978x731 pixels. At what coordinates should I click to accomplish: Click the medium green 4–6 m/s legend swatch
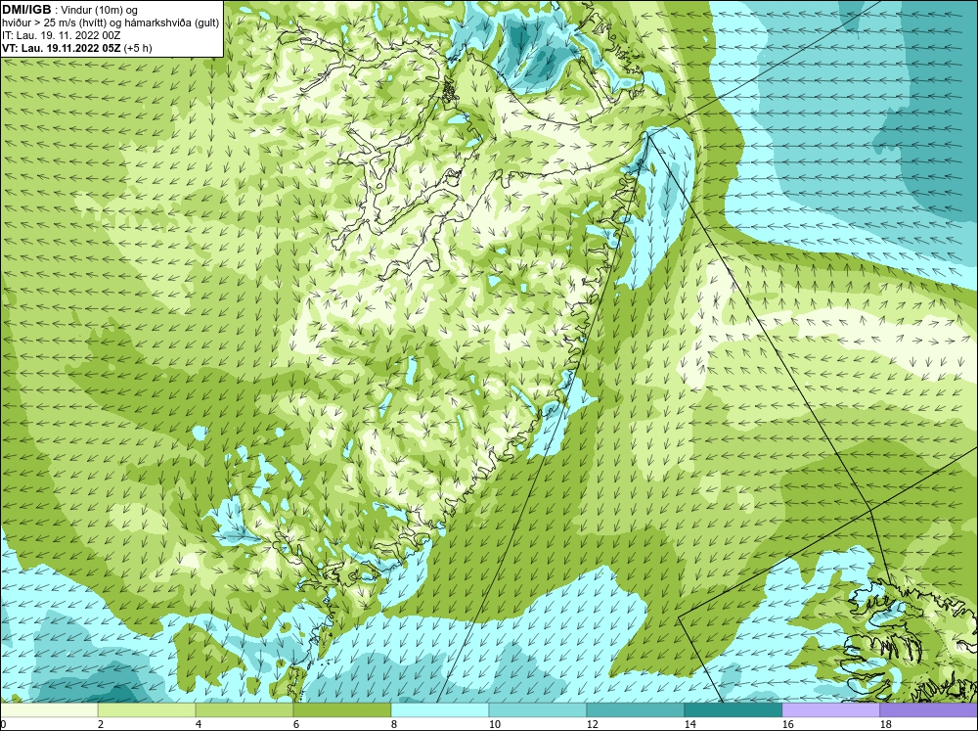point(244,710)
